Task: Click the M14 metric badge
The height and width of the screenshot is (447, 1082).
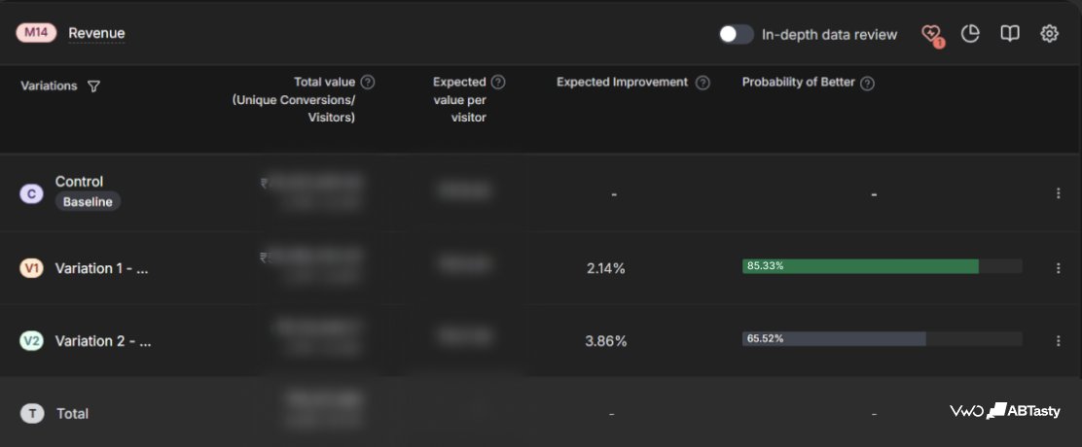Action: [36, 33]
